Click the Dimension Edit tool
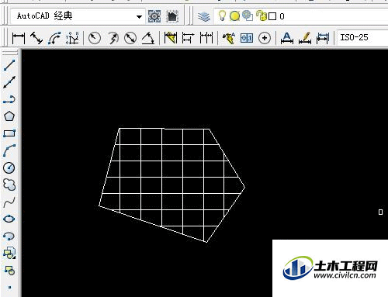 pyautogui.click(x=287, y=38)
